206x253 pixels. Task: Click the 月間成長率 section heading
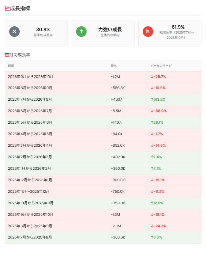tap(20, 55)
